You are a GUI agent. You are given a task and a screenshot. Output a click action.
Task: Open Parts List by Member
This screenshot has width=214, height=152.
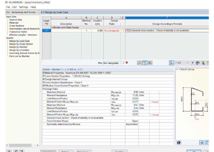point(19,56)
